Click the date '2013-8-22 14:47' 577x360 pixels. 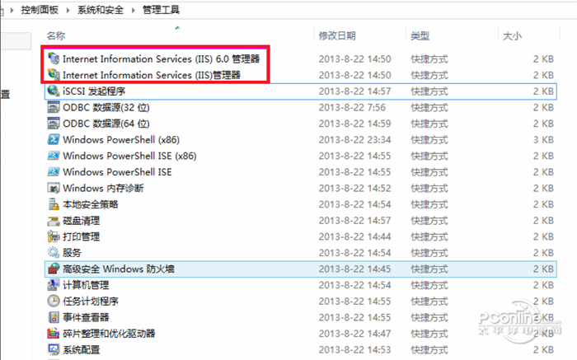tap(354, 334)
